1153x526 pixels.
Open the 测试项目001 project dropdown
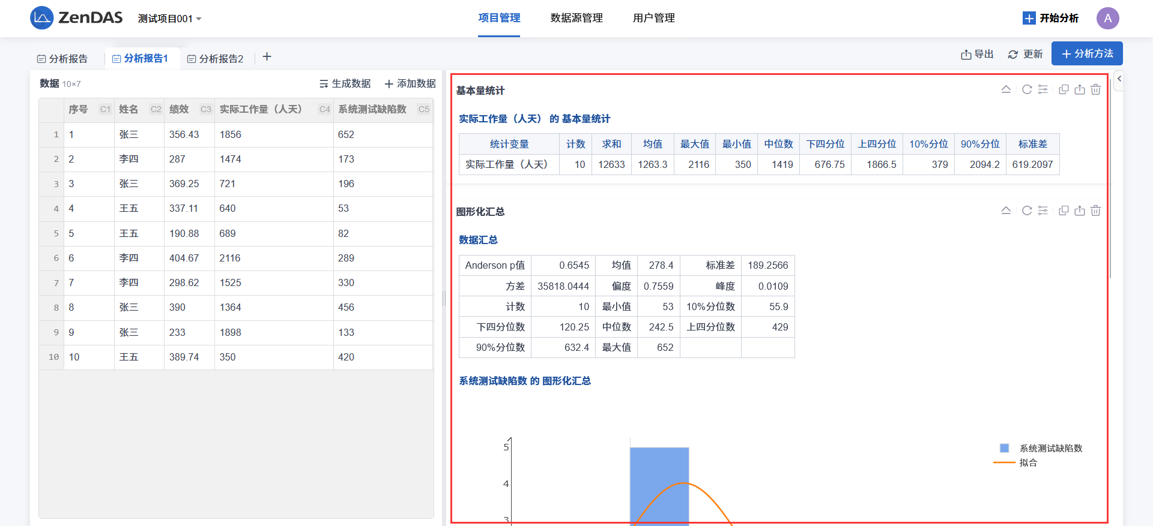[169, 19]
